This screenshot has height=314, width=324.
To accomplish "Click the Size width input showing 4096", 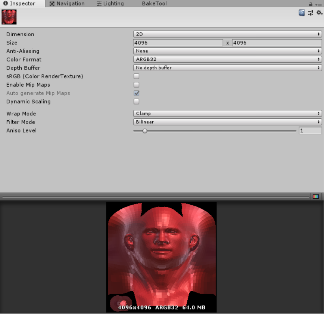I will pyautogui.click(x=178, y=43).
